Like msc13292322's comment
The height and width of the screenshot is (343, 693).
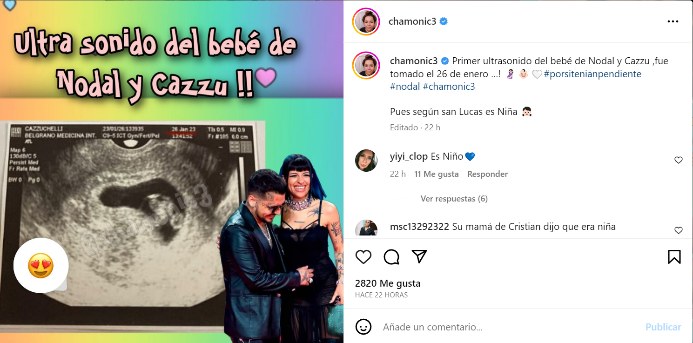(679, 230)
